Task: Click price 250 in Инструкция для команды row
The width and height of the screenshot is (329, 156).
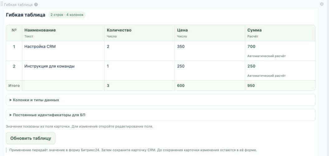Action: click(210, 71)
